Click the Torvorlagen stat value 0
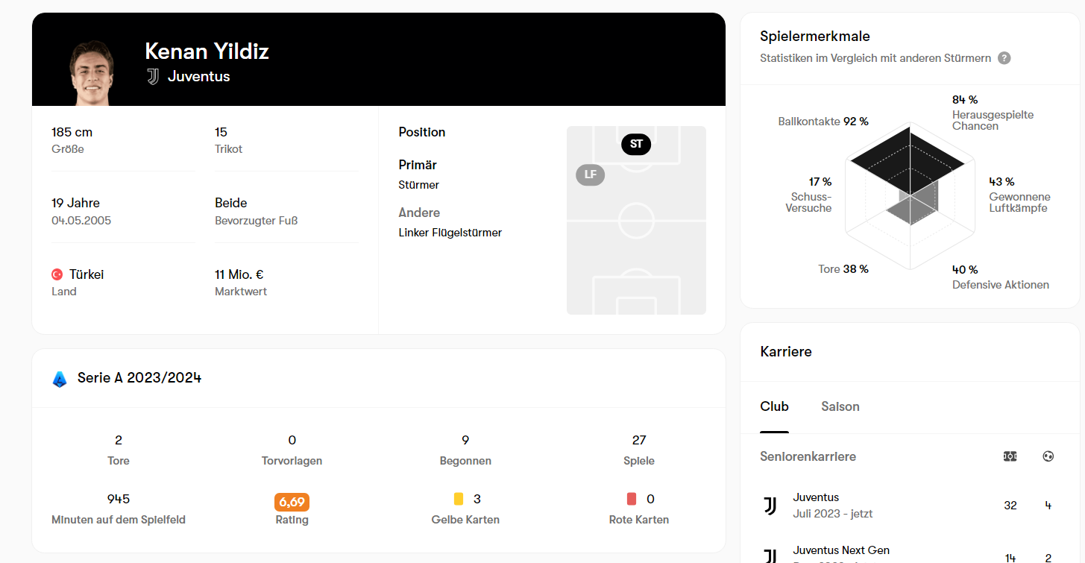Viewport: 1085px width, 563px height. pyautogui.click(x=292, y=440)
